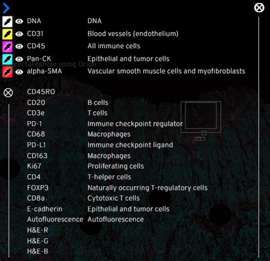
Task: Add the H&E-R channel
Action: pos(38,230)
